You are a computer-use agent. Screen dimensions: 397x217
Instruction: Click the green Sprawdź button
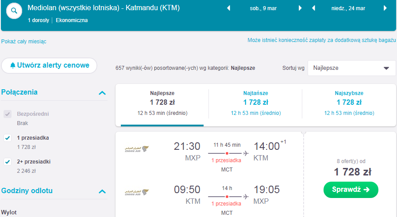tap(351, 190)
